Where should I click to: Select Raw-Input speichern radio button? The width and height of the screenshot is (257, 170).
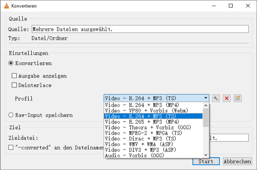tap(11, 115)
